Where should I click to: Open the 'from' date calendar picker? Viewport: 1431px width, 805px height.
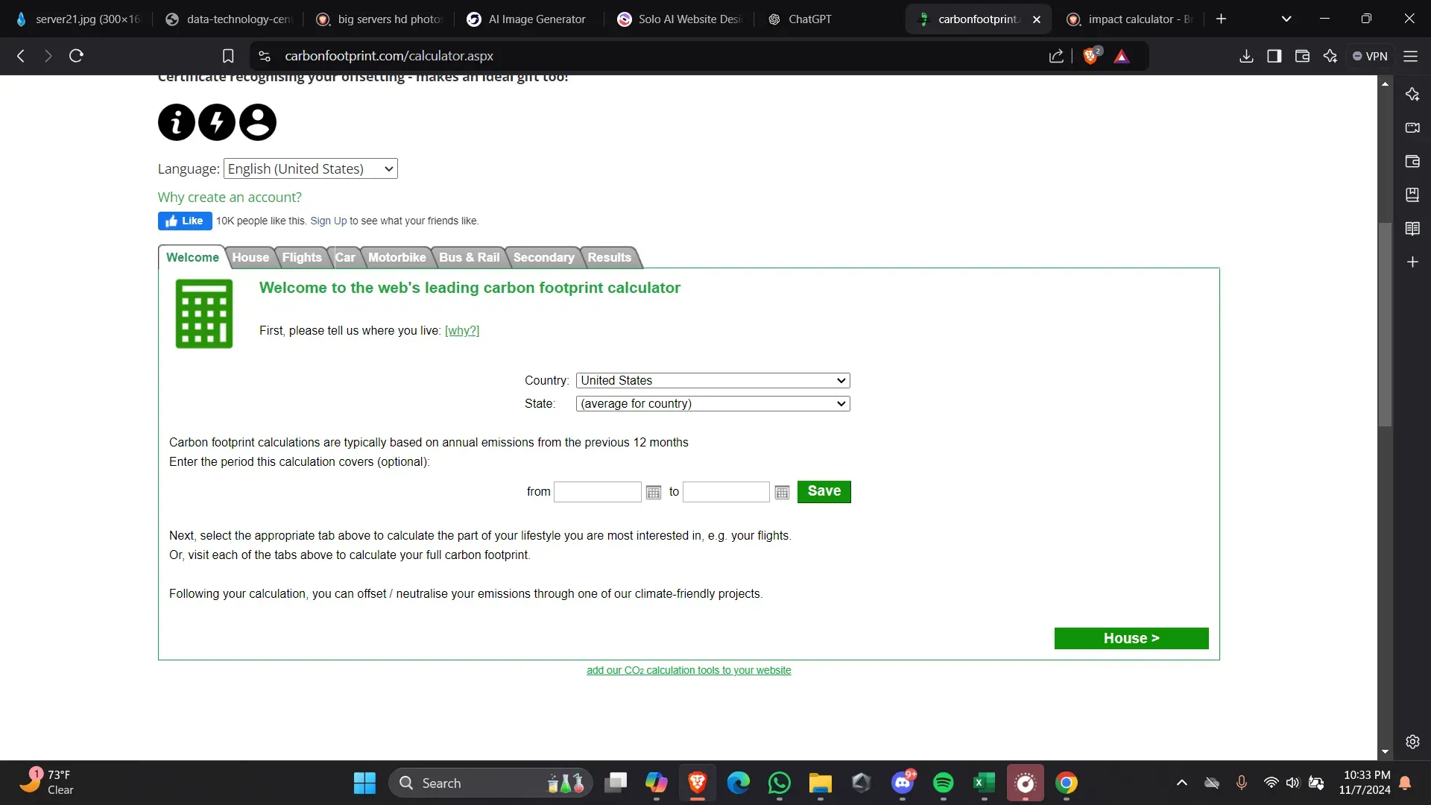(654, 492)
